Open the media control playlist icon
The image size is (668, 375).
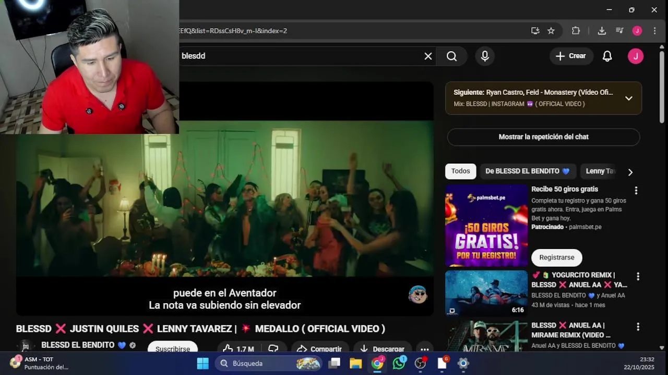[x=619, y=31]
